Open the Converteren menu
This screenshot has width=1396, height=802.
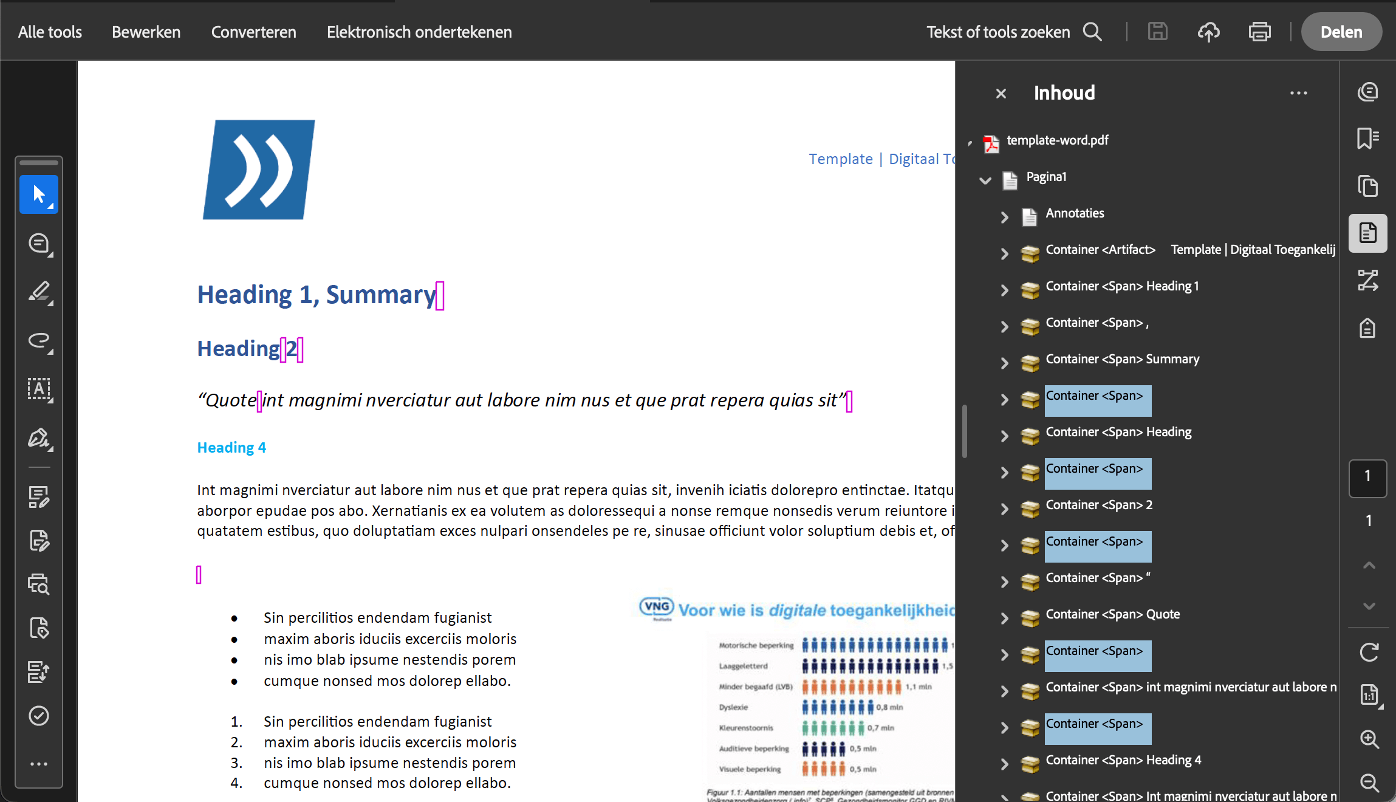[x=253, y=32]
